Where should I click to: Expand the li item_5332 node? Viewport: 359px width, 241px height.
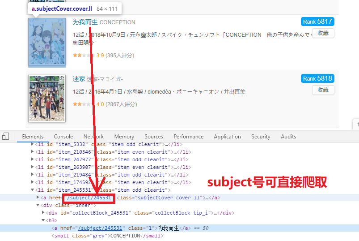[33, 144]
